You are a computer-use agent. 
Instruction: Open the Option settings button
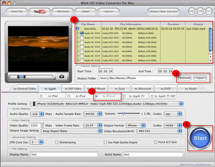coord(109,11)
